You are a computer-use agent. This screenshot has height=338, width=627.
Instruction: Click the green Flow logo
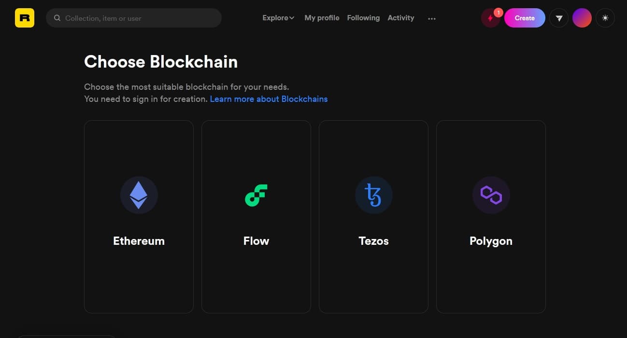(256, 195)
